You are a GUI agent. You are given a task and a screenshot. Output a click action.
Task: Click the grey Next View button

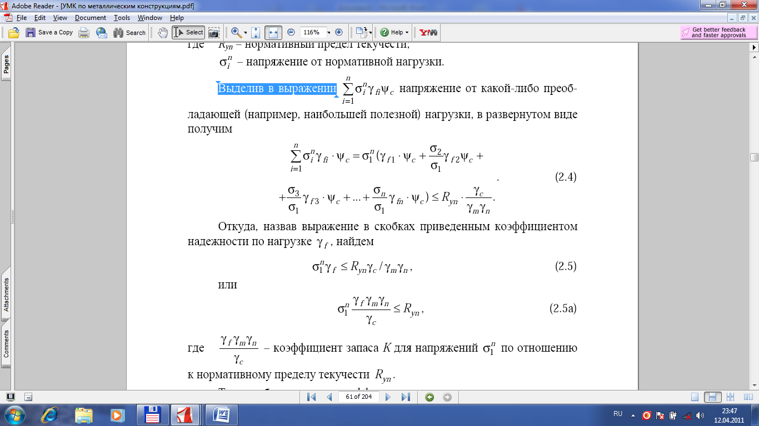click(447, 397)
